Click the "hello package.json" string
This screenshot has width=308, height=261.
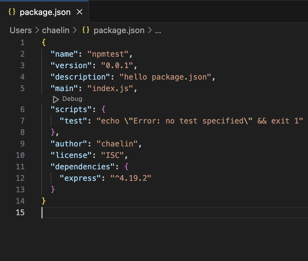click(165, 77)
